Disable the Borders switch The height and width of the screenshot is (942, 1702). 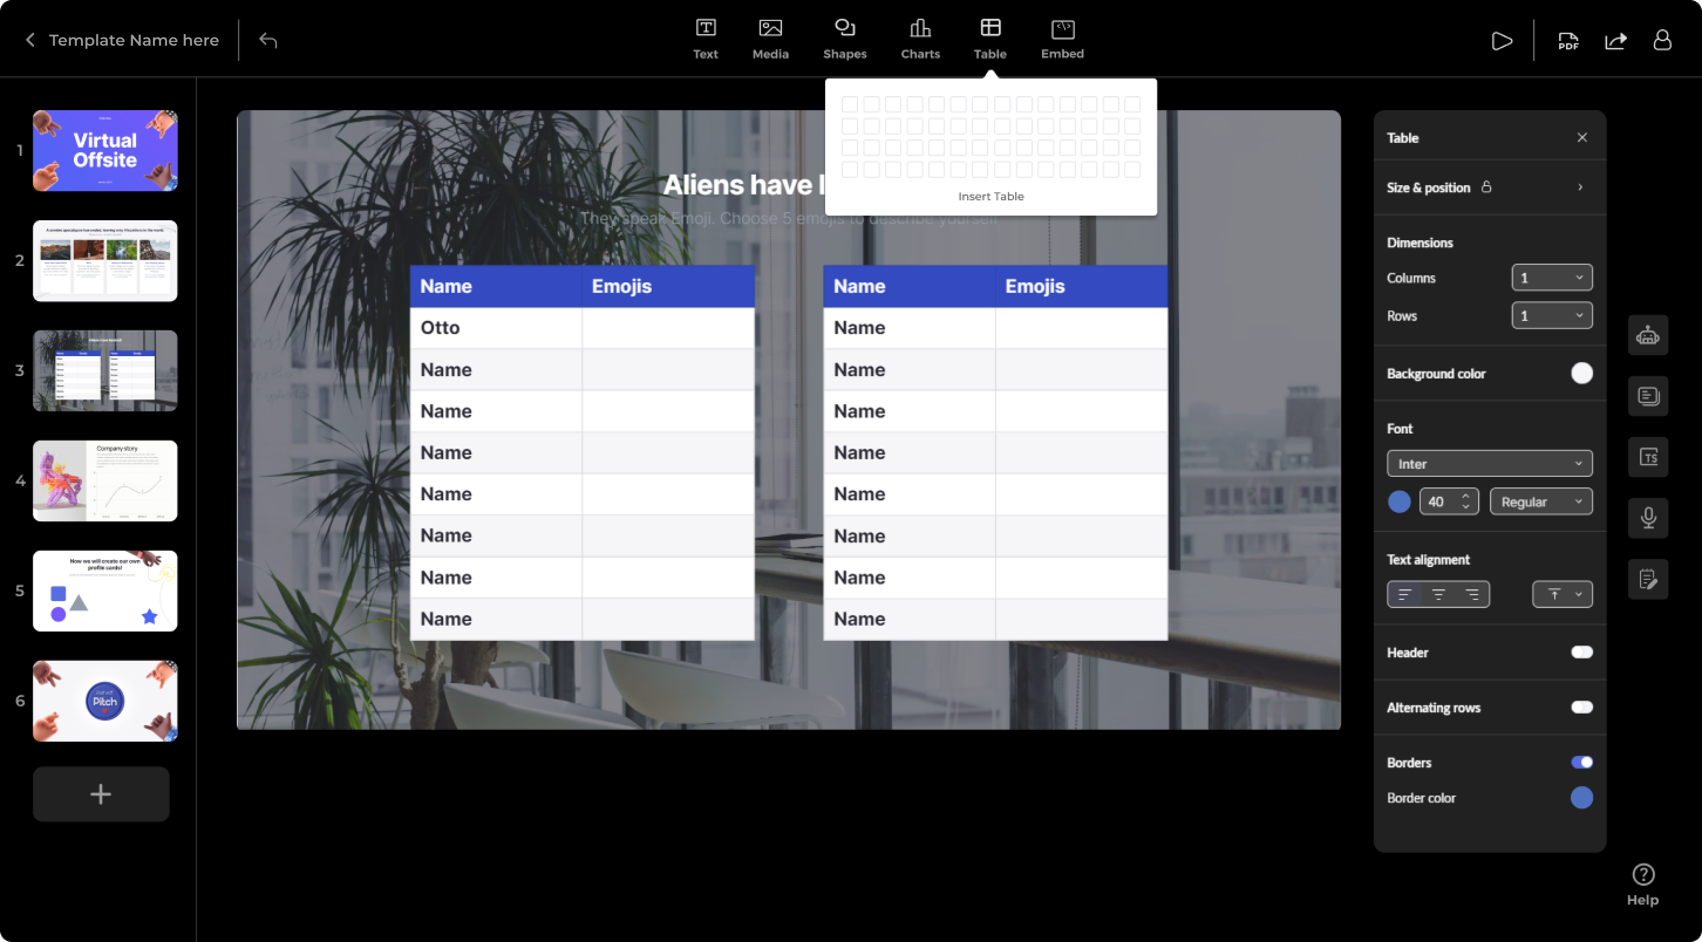coord(1582,762)
